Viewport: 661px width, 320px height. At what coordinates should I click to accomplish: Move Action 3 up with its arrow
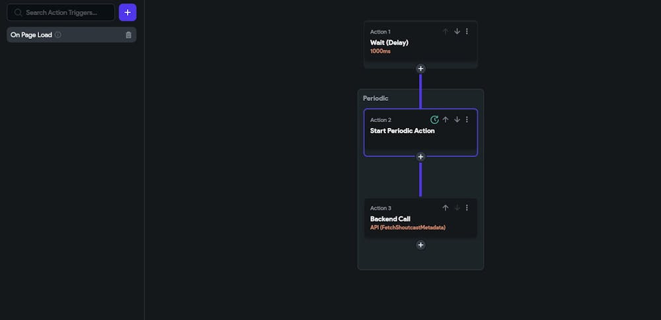coord(446,208)
